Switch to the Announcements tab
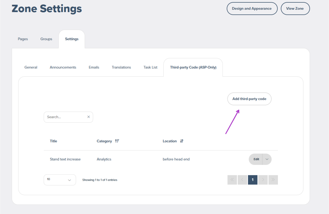329x214 pixels. [63, 67]
